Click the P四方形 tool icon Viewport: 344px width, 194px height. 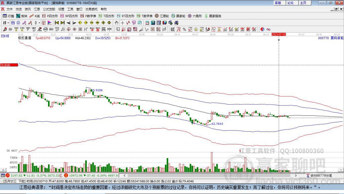[50, 16]
